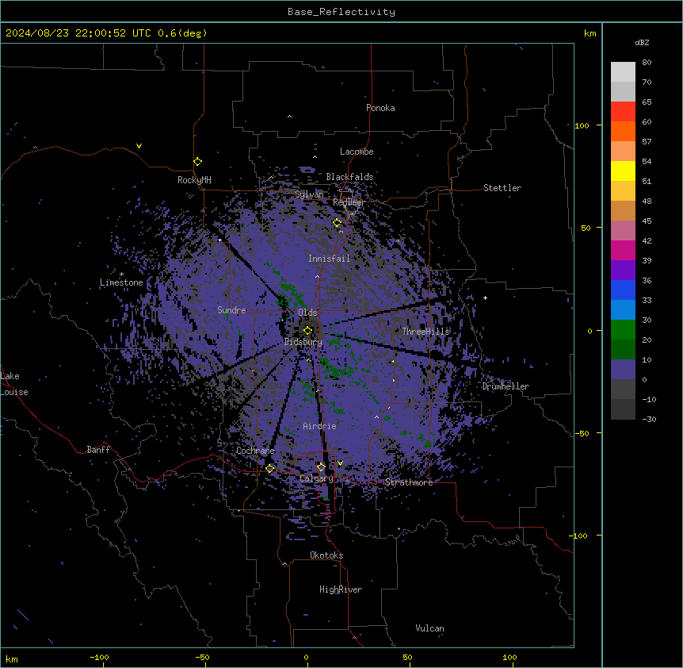Select the yellow 51-54 dBZ legend swatch
Image resolution: width=683 pixels, height=668 pixels.
coord(623,171)
